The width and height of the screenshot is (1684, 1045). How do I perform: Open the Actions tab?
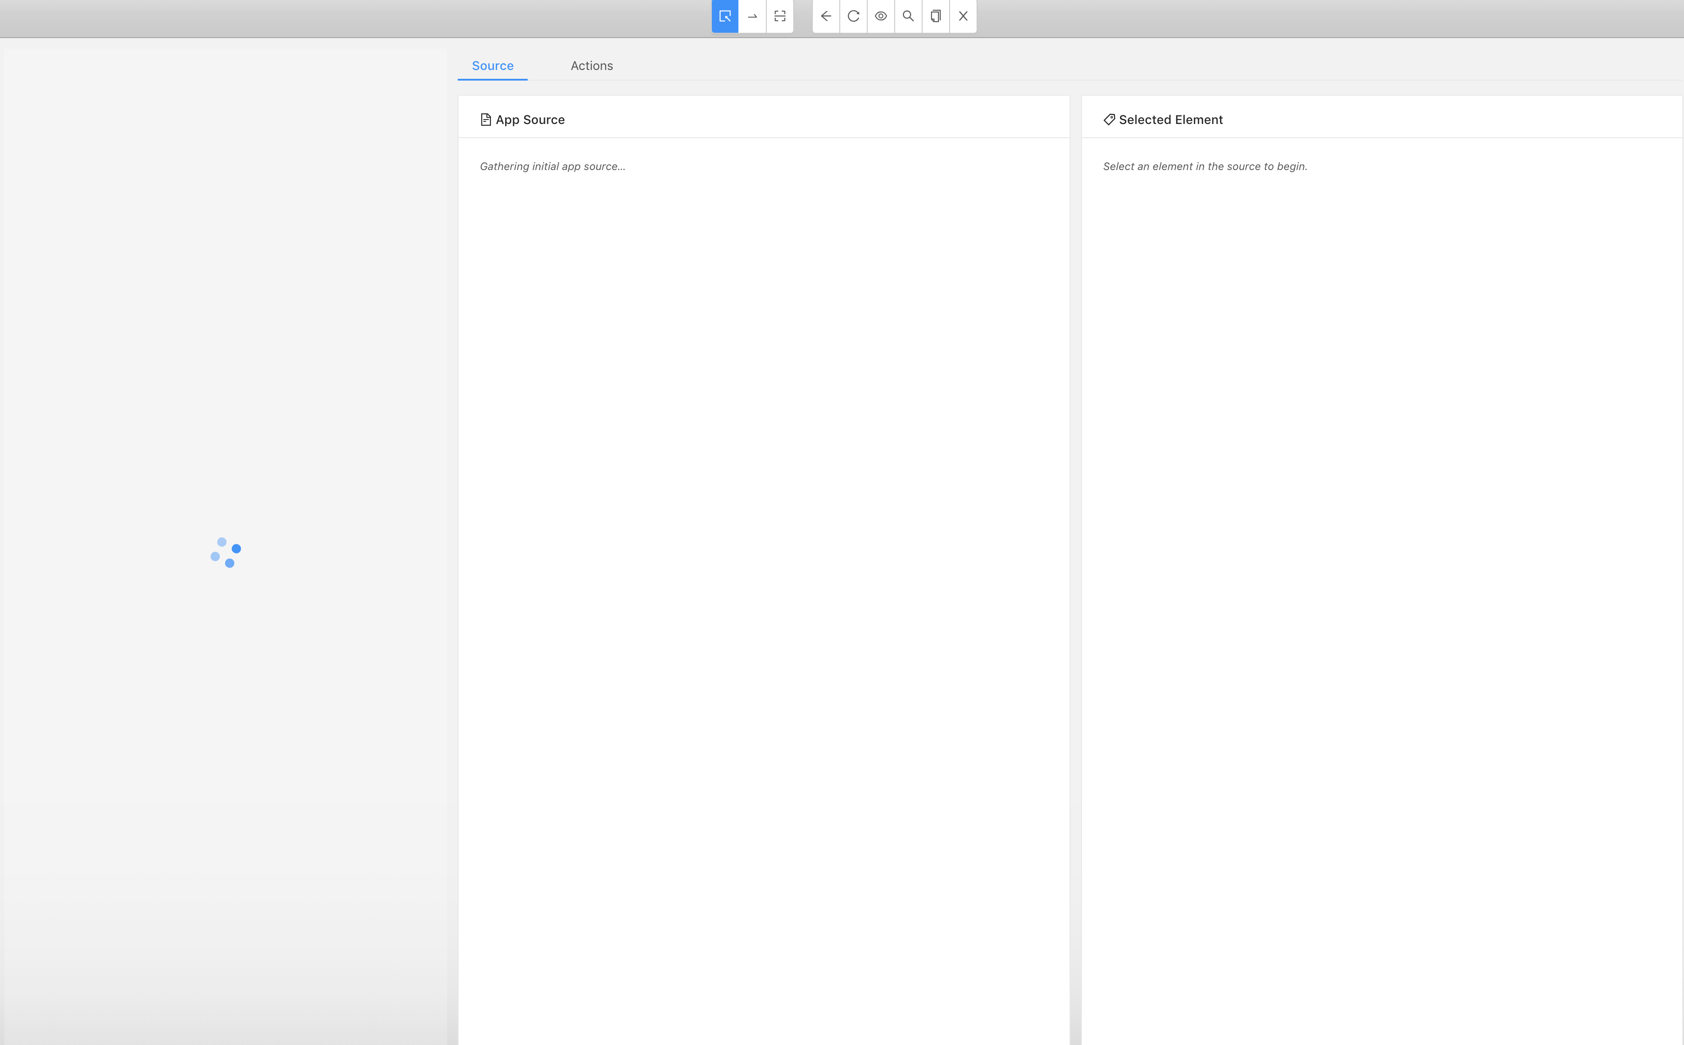591,66
